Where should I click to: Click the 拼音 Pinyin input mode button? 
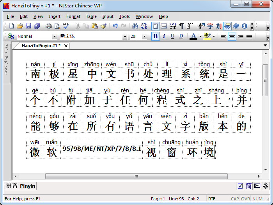21,186
